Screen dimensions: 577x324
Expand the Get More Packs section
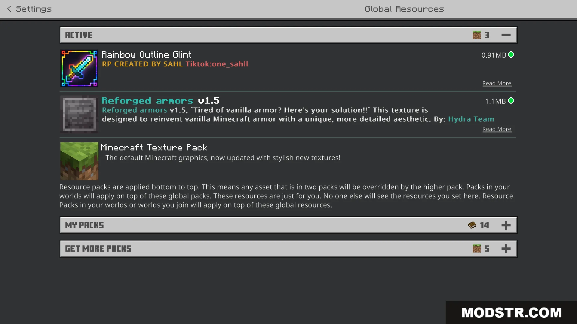point(506,249)
